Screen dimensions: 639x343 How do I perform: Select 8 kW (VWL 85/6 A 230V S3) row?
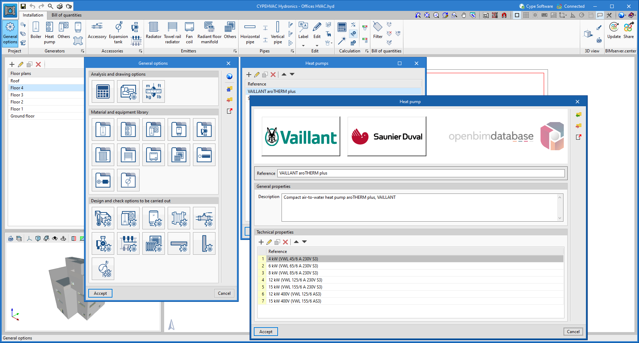coord(293,273)
